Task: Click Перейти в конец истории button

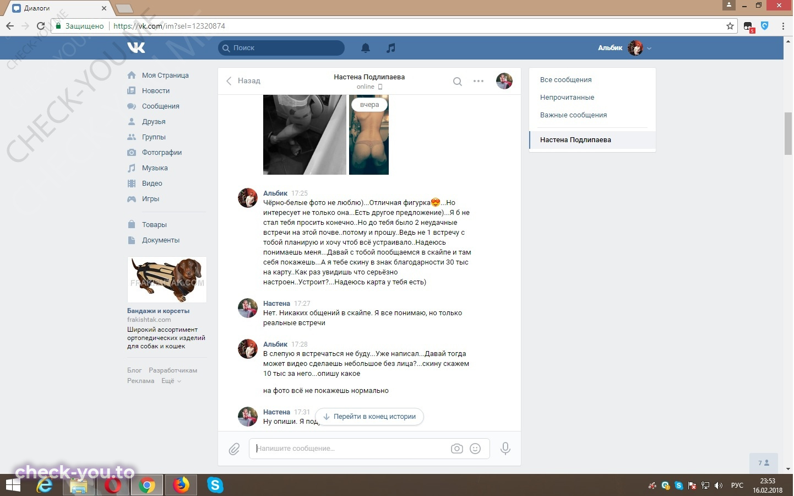Action: [x=369, y=417]
